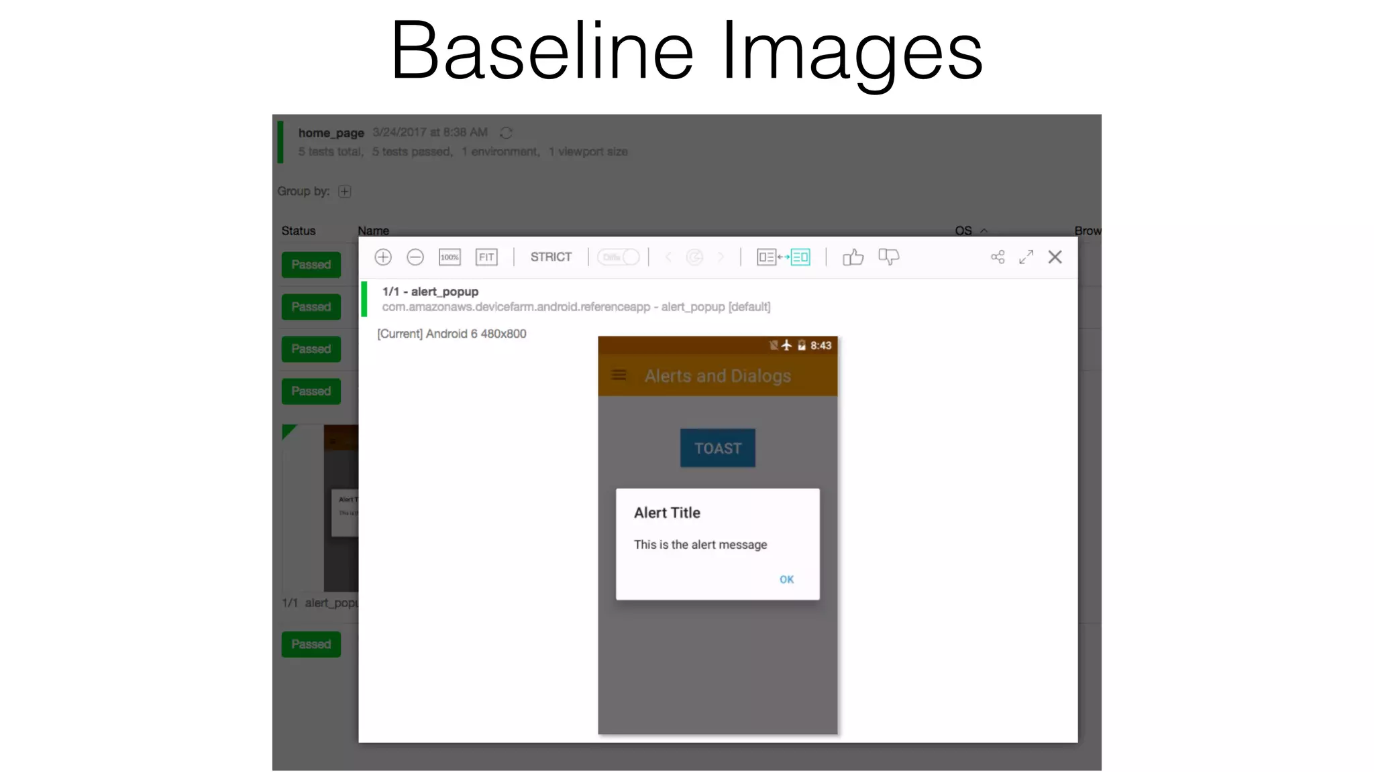1374x772 pixels.
Task: Accept the step with thumbs up
Action: 853,257
